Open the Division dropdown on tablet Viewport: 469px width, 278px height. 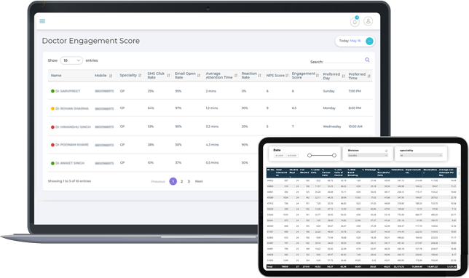click(368, 156)
